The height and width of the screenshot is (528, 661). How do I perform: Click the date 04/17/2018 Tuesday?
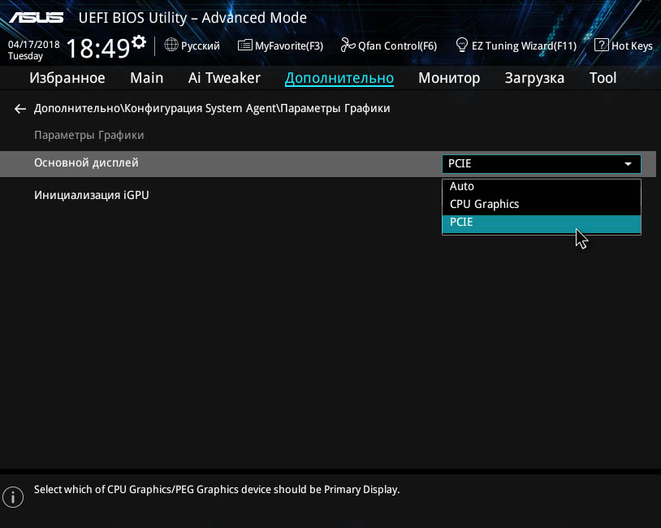pyautogui.click(x=34, y=50)
